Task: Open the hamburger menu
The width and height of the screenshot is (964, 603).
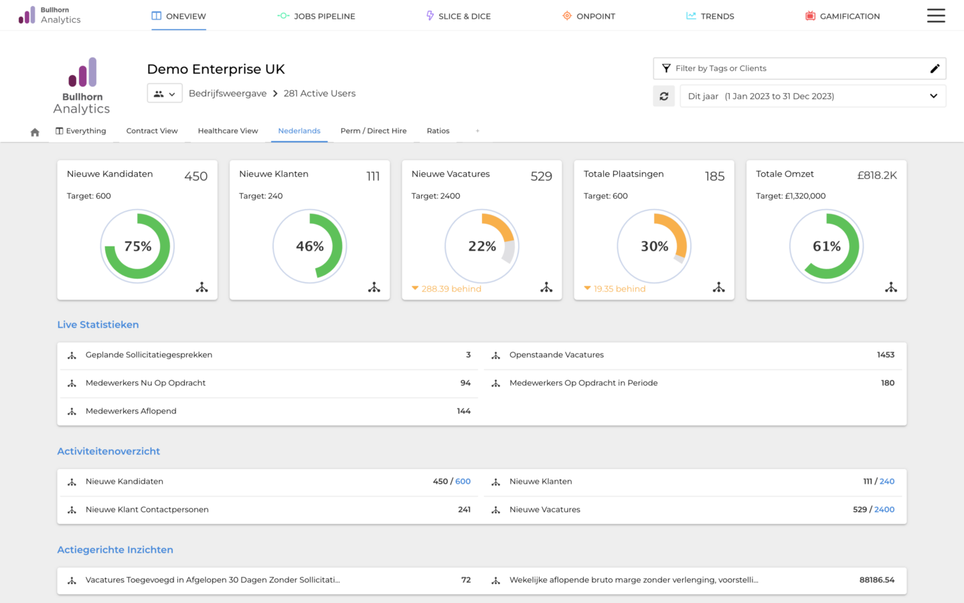Action: 936,15
